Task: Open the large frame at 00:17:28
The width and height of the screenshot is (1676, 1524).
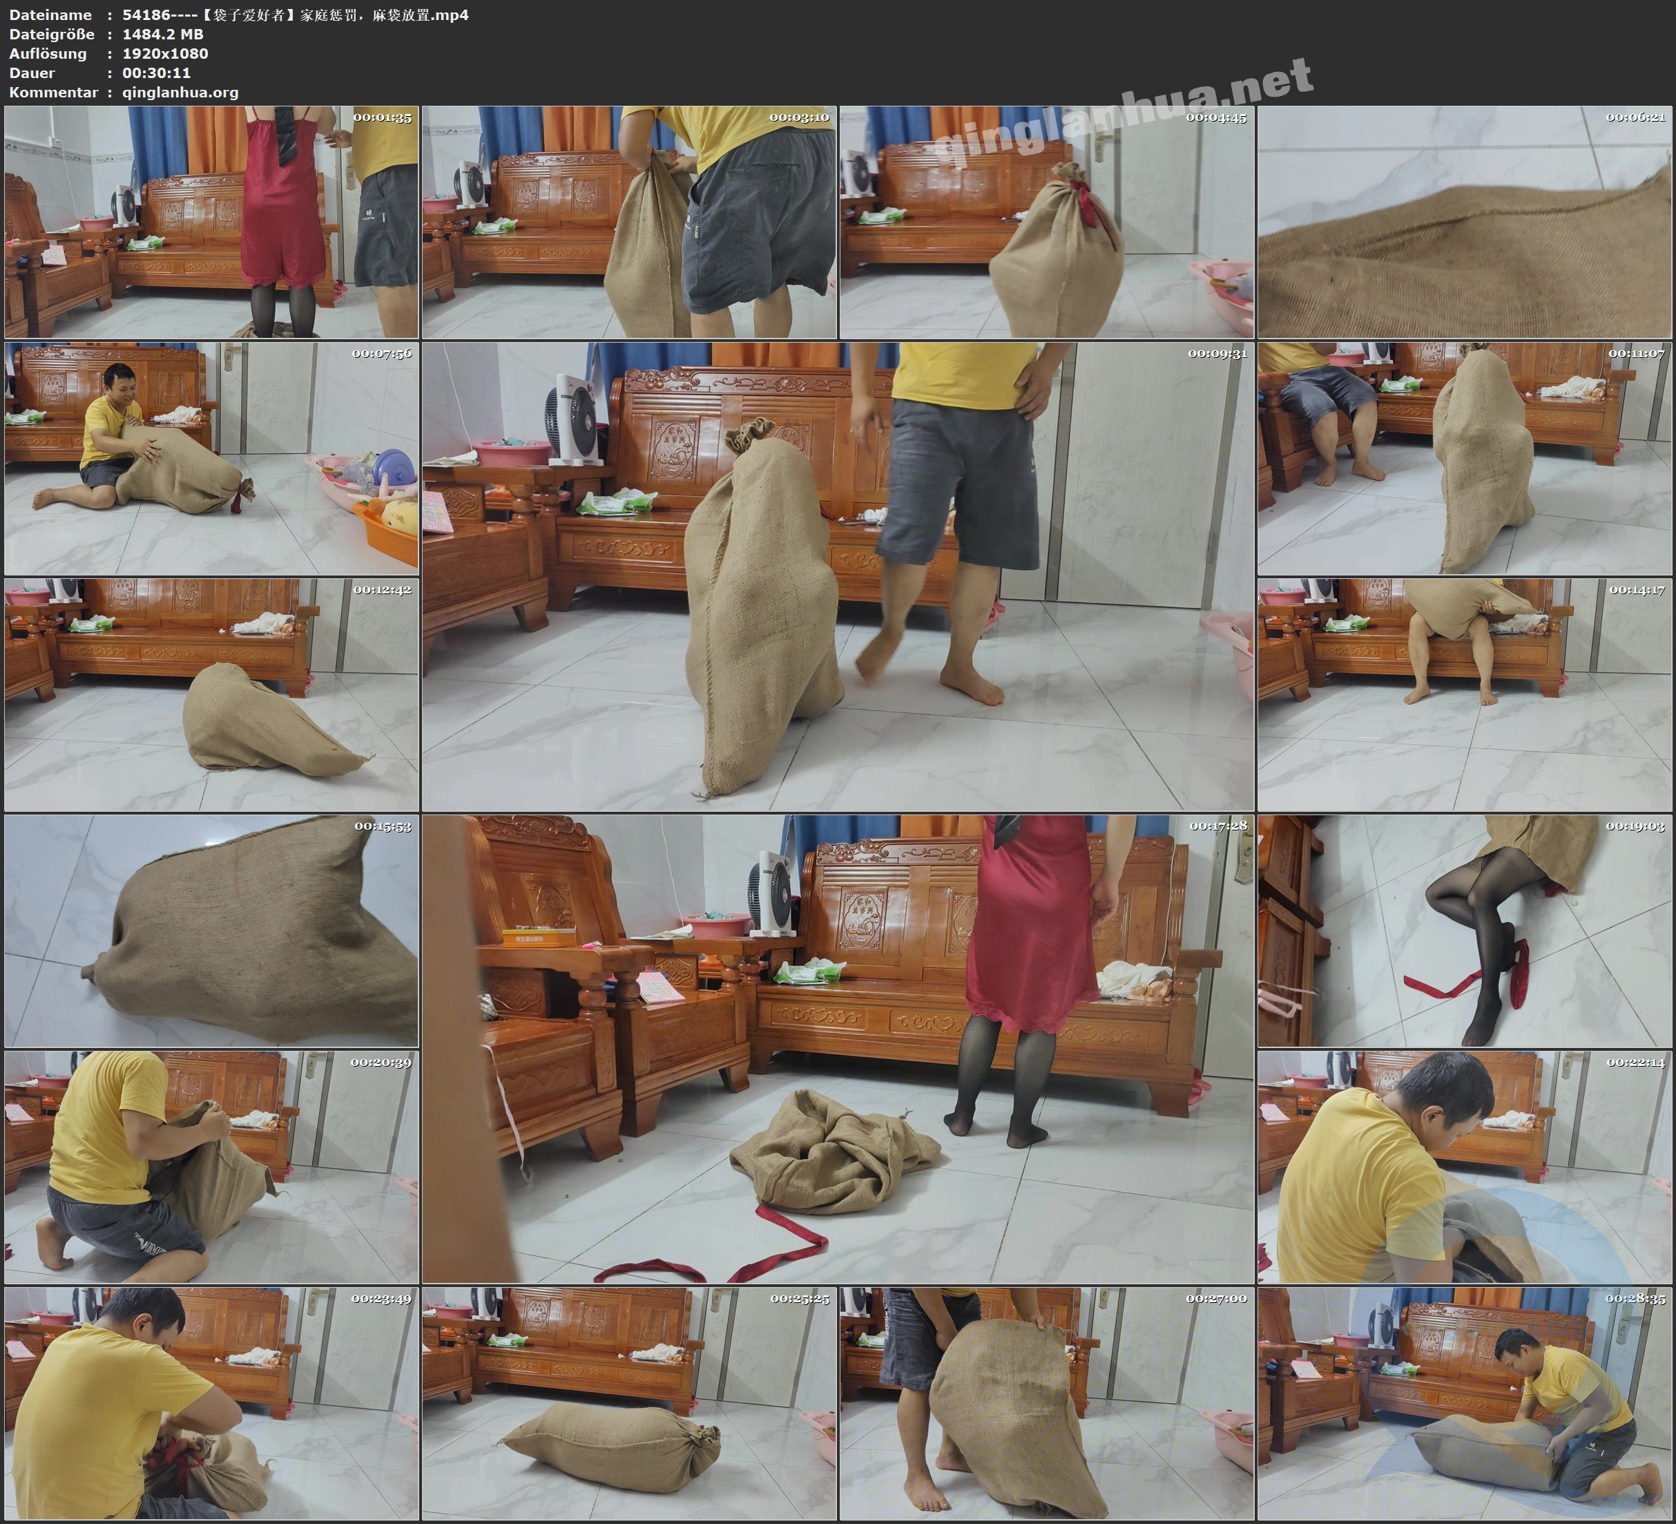Action: (x=838, y=1049)
